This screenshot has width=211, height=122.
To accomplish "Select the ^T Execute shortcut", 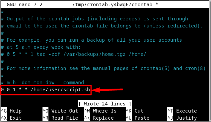I will click(x=182, y=111).
